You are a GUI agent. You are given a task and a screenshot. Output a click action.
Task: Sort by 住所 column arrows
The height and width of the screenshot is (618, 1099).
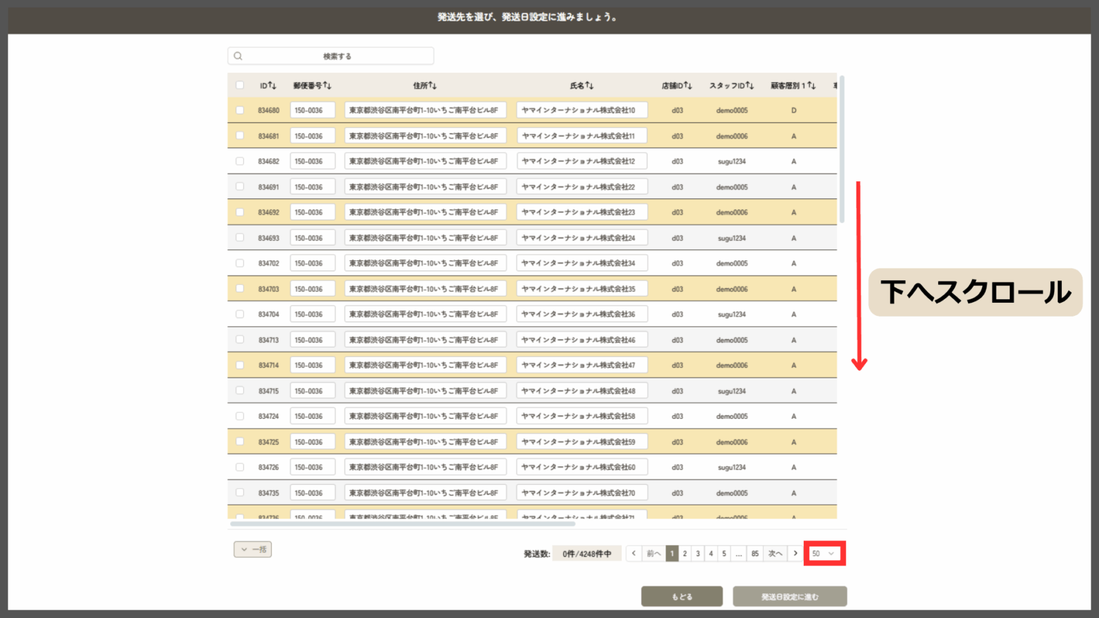pos(433,85)
